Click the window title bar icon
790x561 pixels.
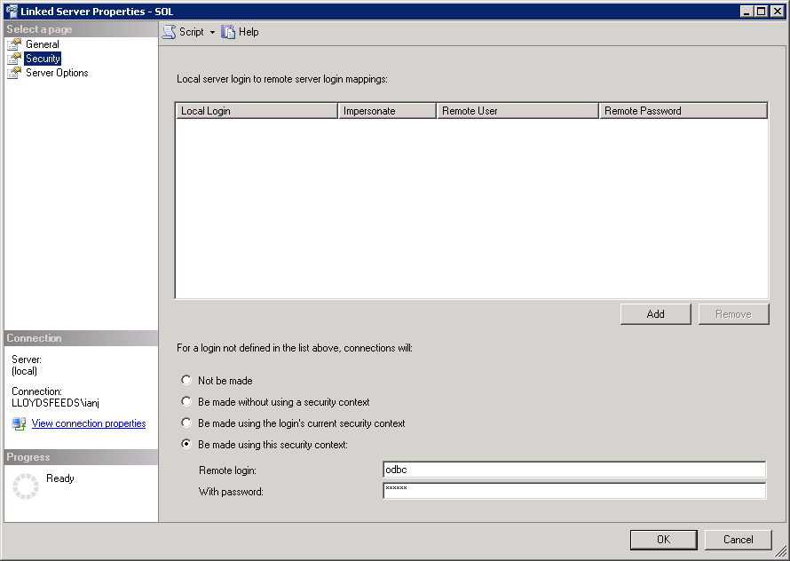tap(11, 11)
